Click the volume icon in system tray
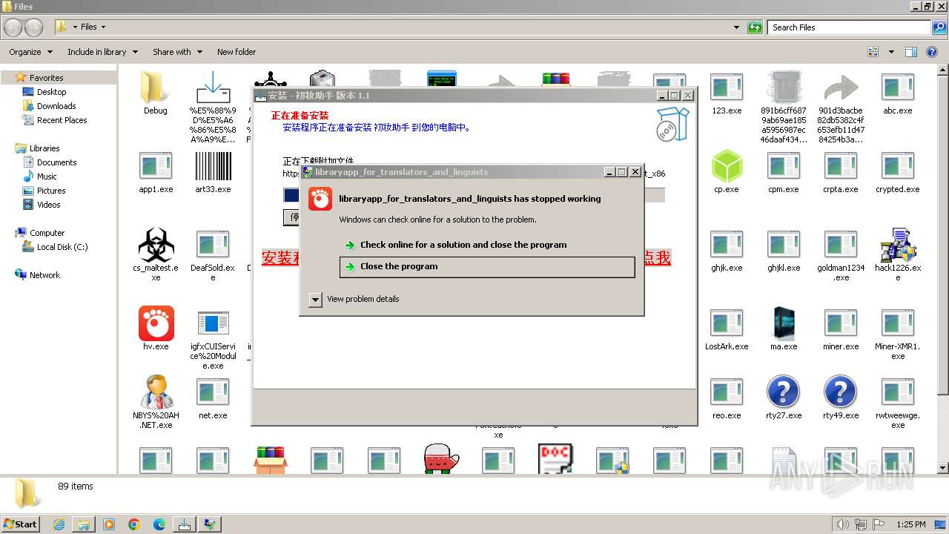Screen dimensions: 949x534 click(843, 524)
